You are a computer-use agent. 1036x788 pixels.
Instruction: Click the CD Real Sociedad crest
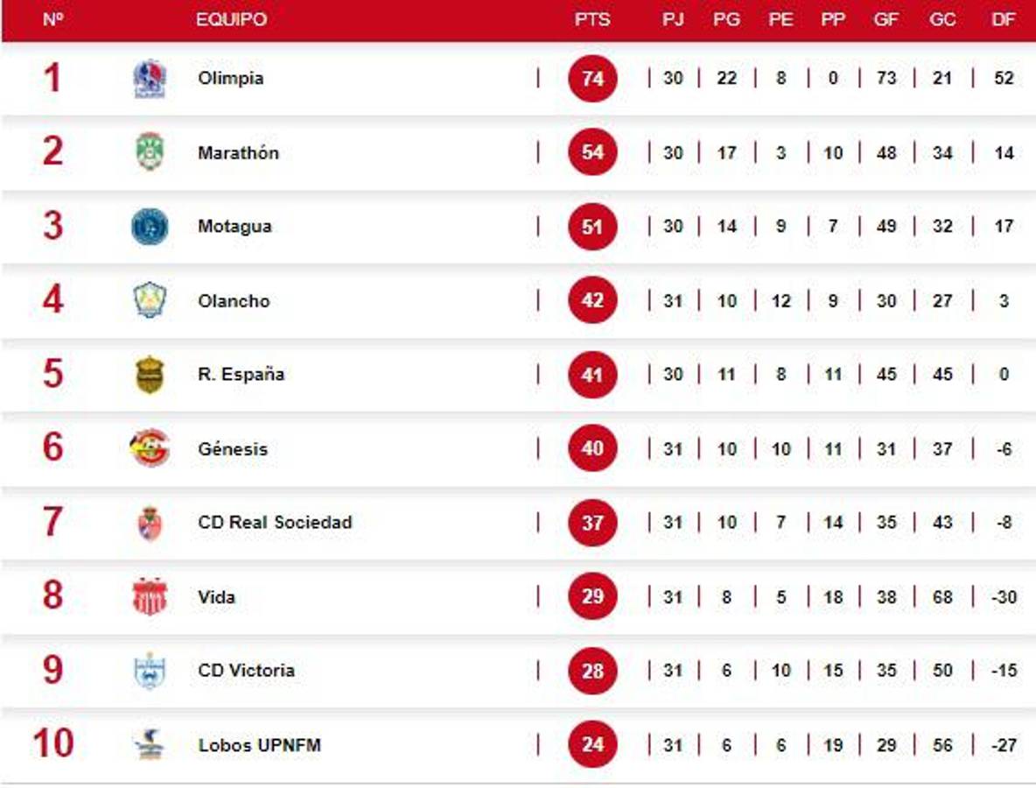[x=150, y=523]
